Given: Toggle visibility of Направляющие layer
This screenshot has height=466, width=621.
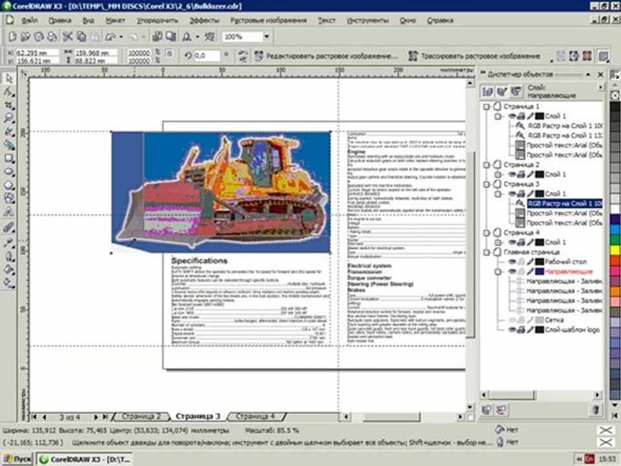Looking at the screenshot, I should (x=512, y=271).
